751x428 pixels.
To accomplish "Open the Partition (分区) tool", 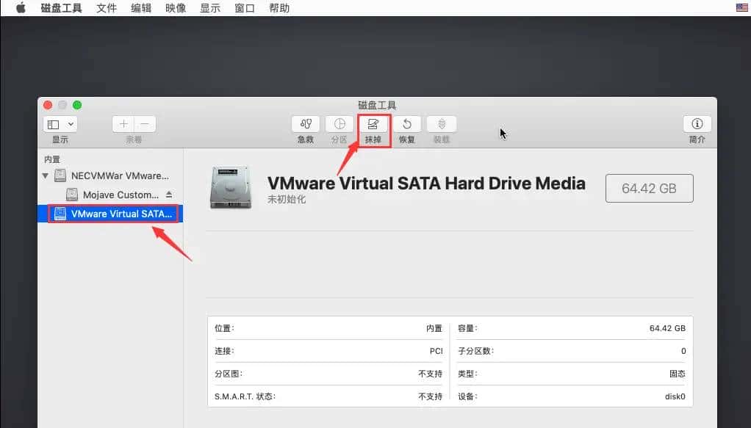I will pos(339,124).
